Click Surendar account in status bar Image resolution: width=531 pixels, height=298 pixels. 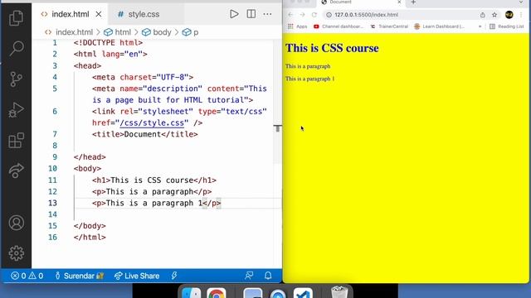click(80, 276)
